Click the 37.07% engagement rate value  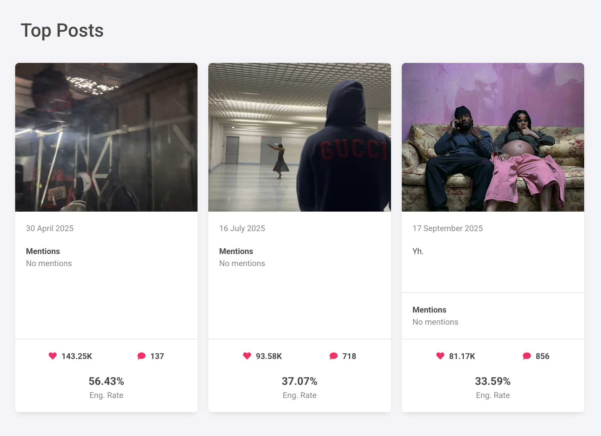299,381
